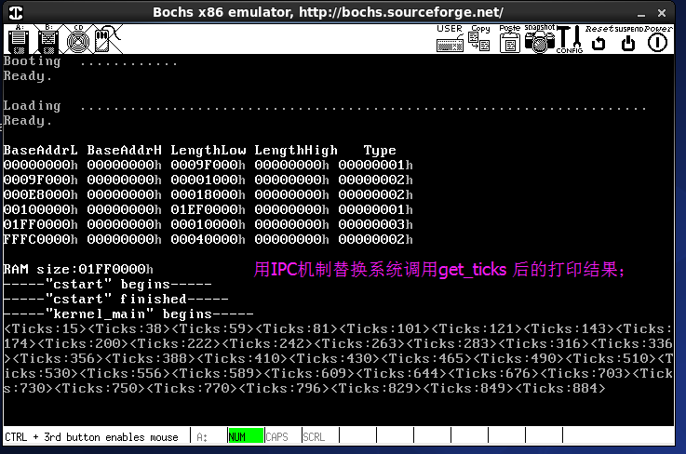Click the 'BaseAddrH' column header text
The height and width of the screenshot is (454, 686).
(x=124, y=150)
